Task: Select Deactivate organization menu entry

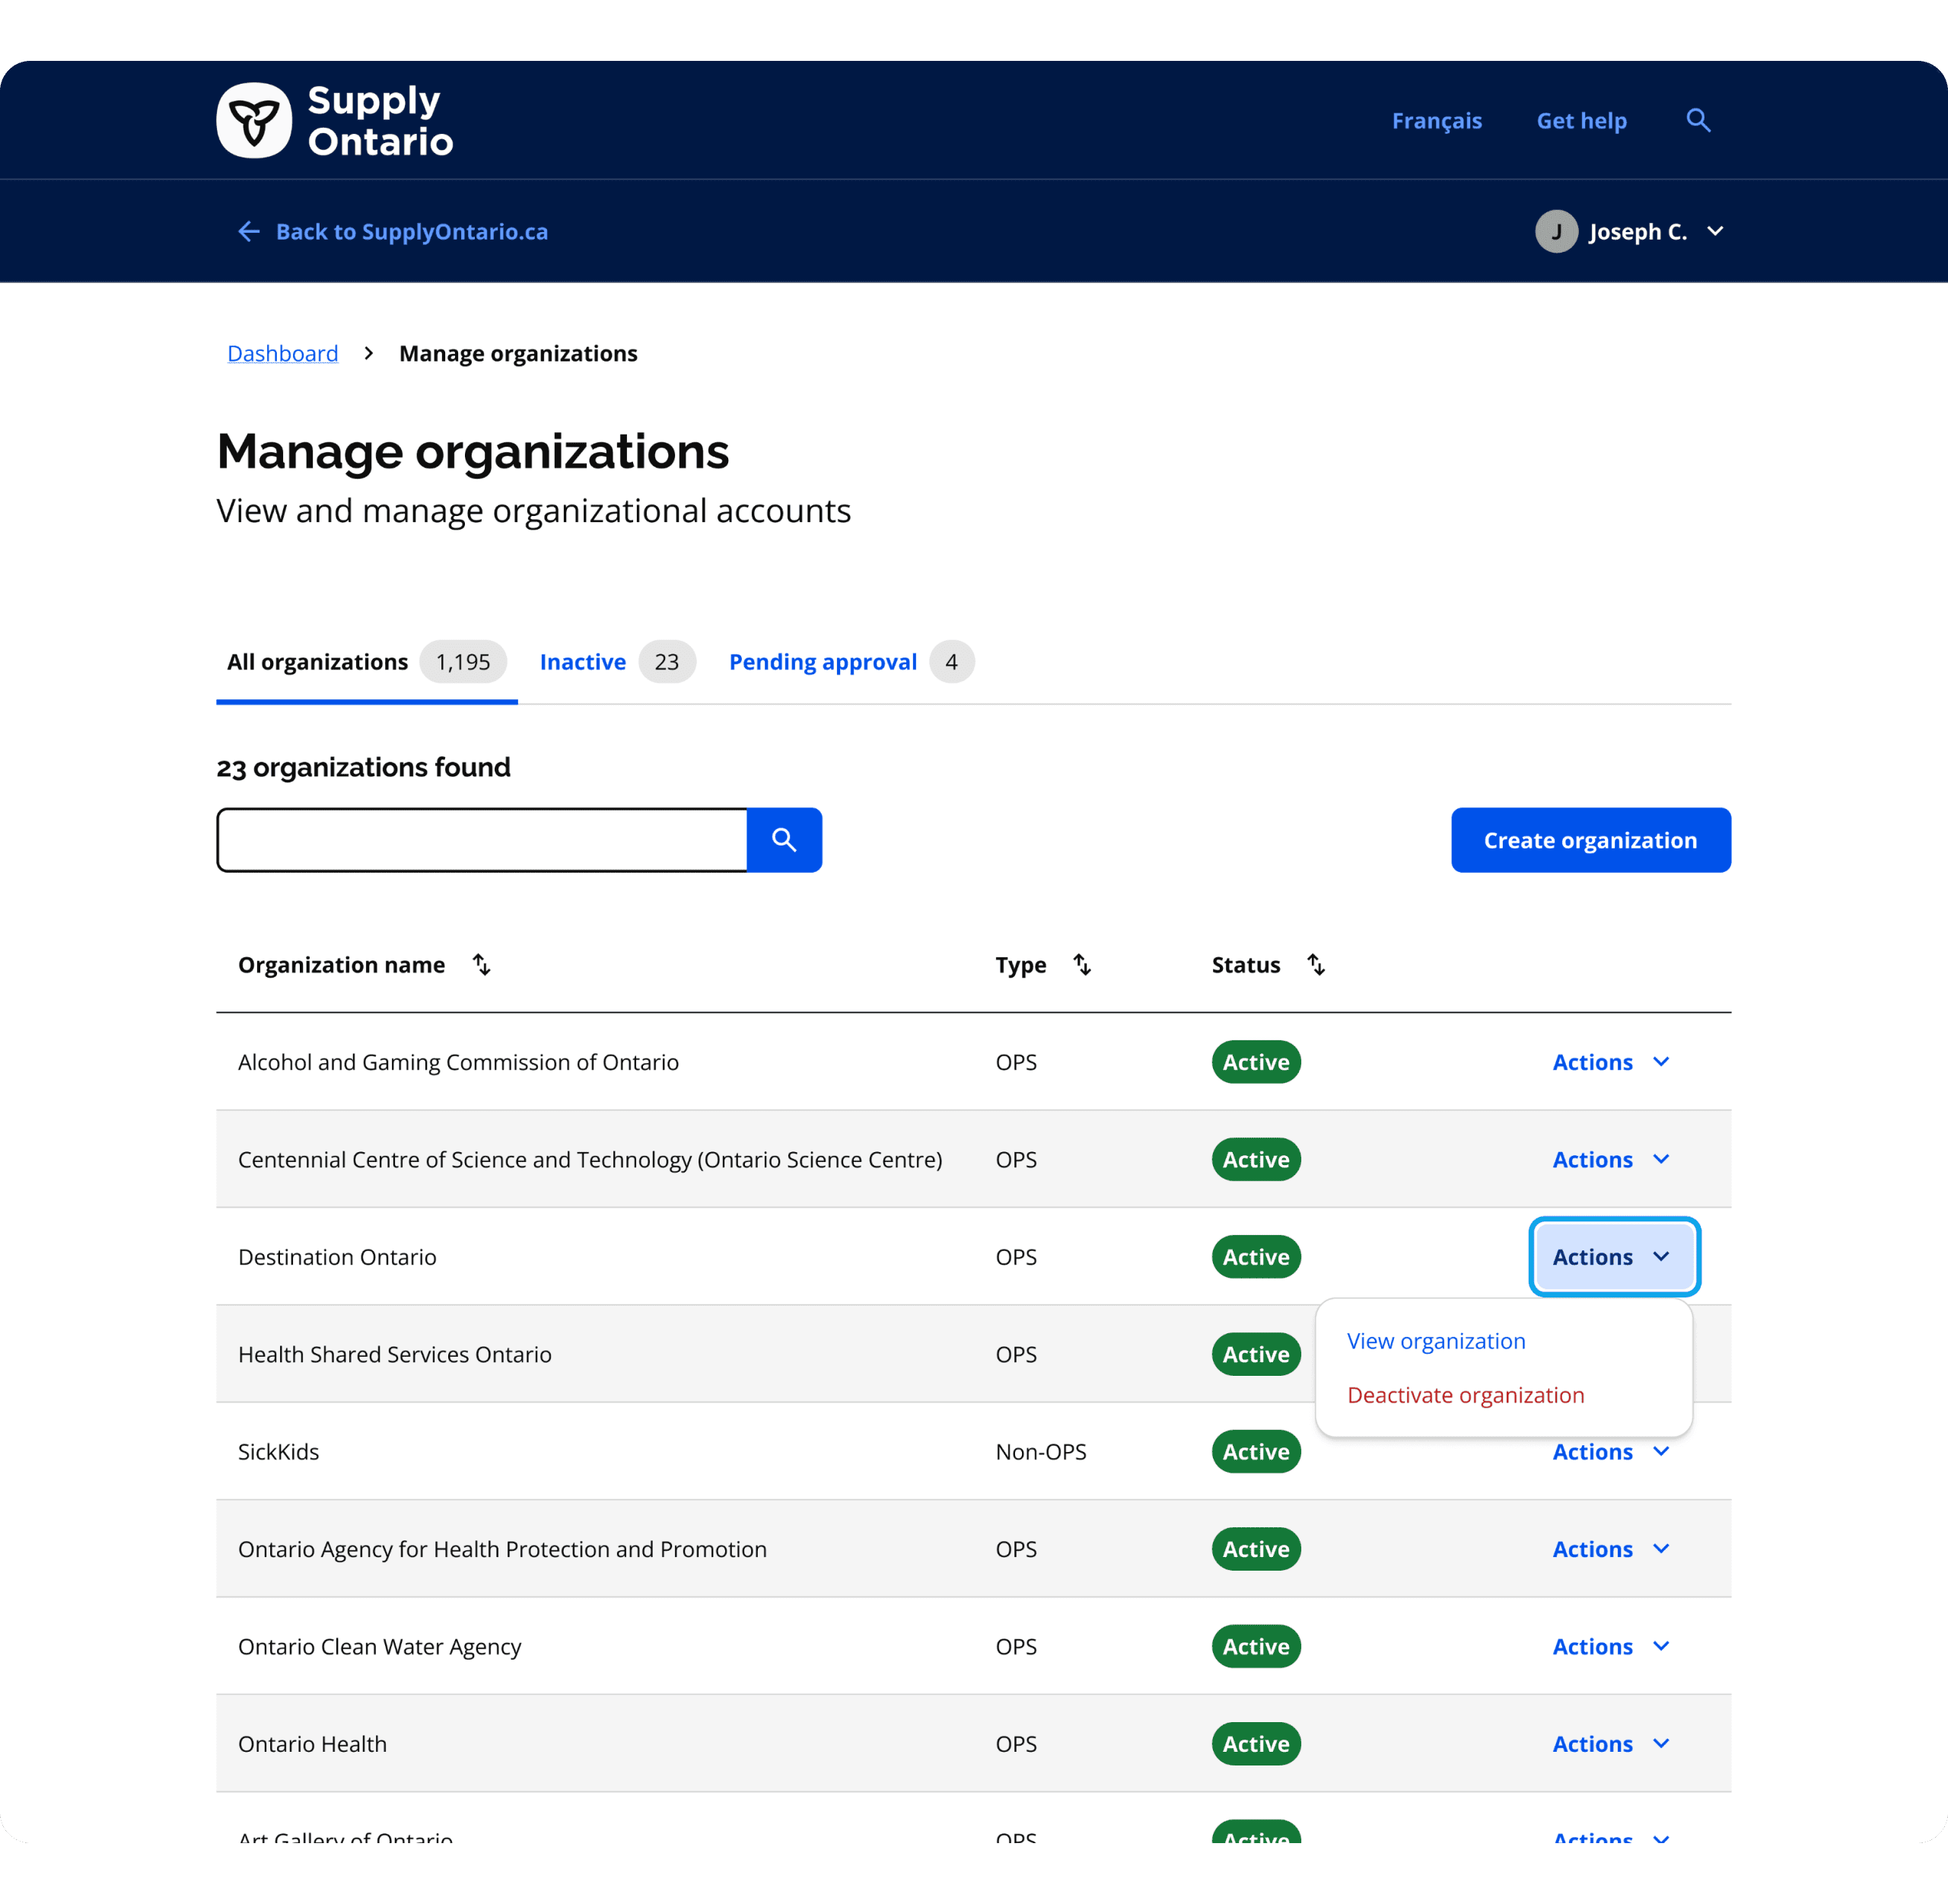Action: pos(1465,1395)
